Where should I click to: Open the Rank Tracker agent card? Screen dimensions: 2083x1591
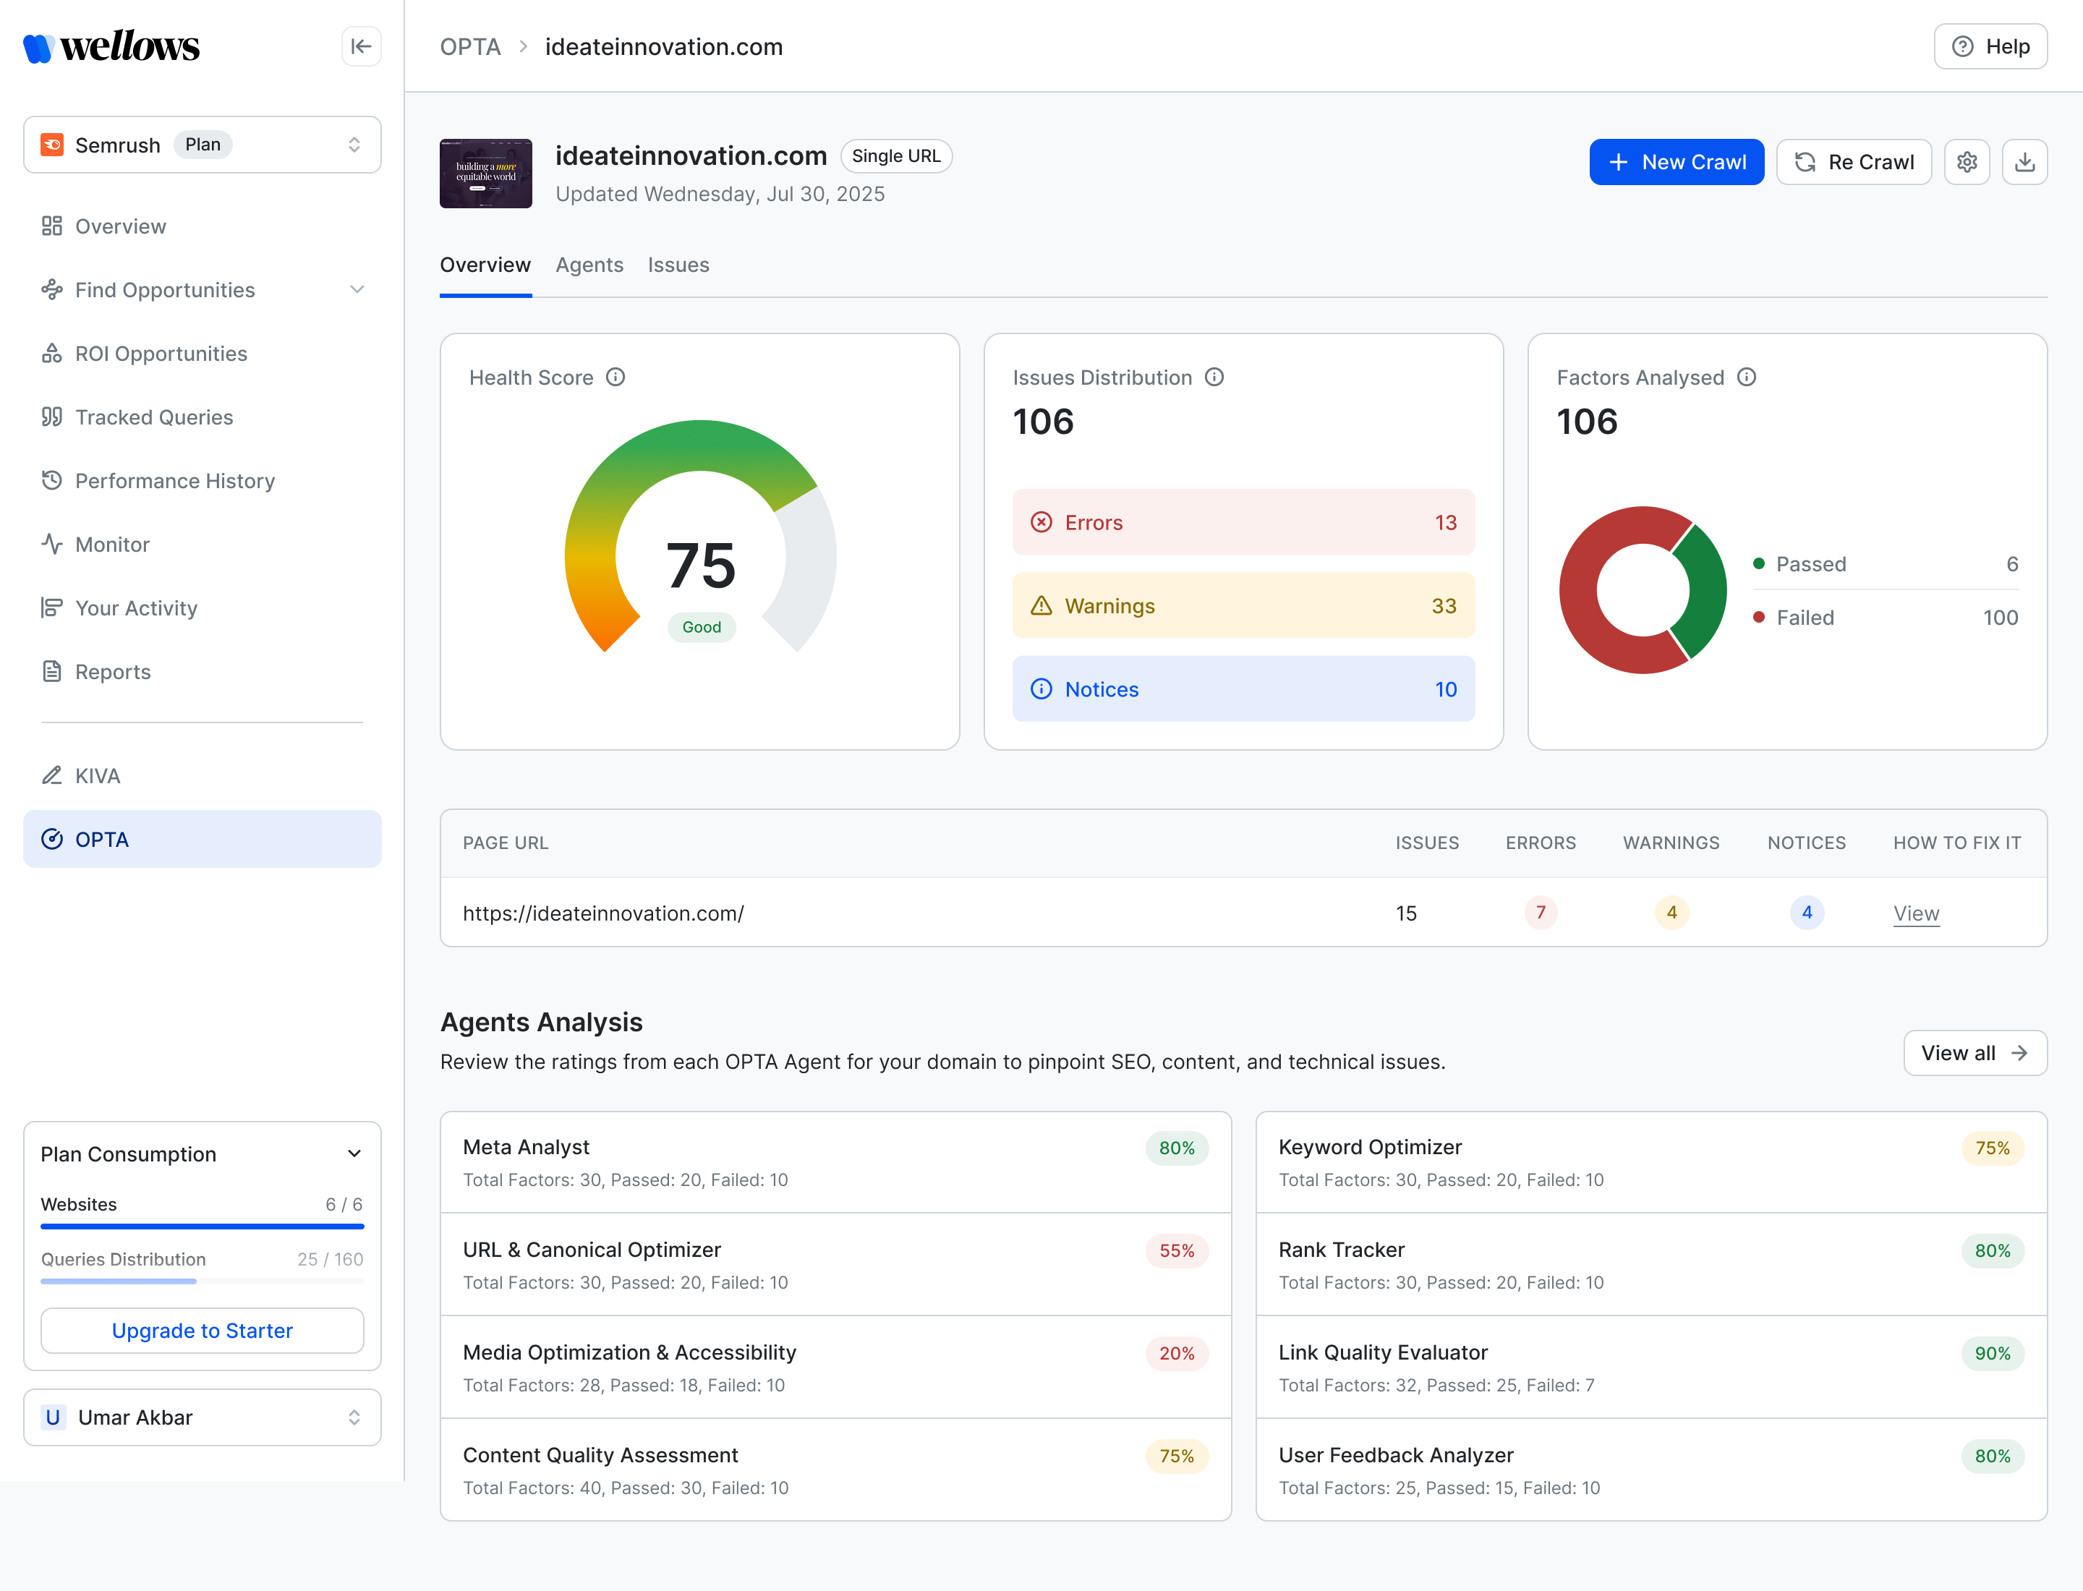1651,1264
